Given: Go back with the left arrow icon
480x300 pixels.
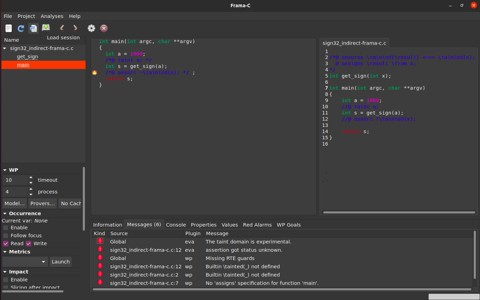Looking at the screenshot, I should point(62,28).
